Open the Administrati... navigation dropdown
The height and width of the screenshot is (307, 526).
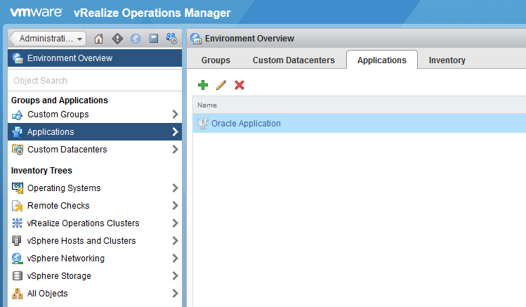[x=48, y=39]
